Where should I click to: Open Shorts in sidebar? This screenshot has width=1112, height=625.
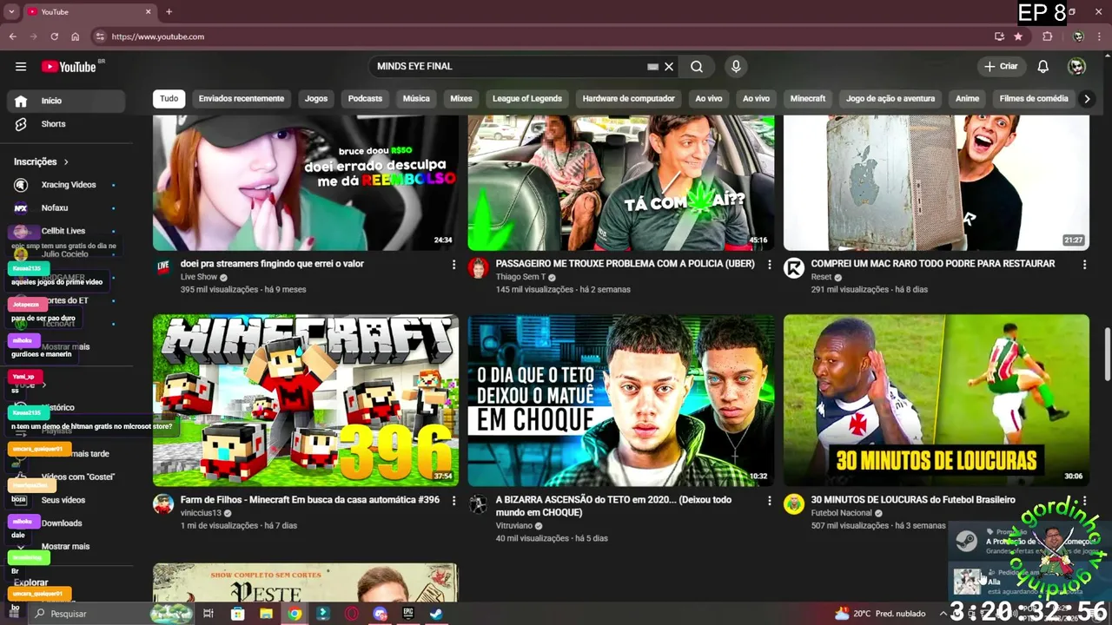click(x=66, y=124)
